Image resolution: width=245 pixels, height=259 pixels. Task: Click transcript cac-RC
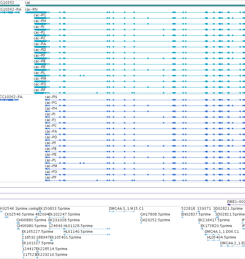pyautogui.click(x=40, y=38)
